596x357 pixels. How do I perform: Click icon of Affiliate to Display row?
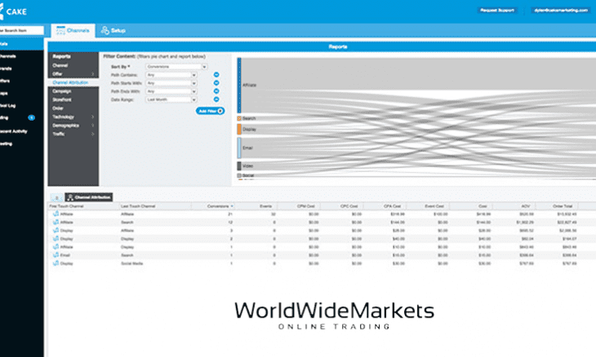pyautogui.click(x=56, y=247)
